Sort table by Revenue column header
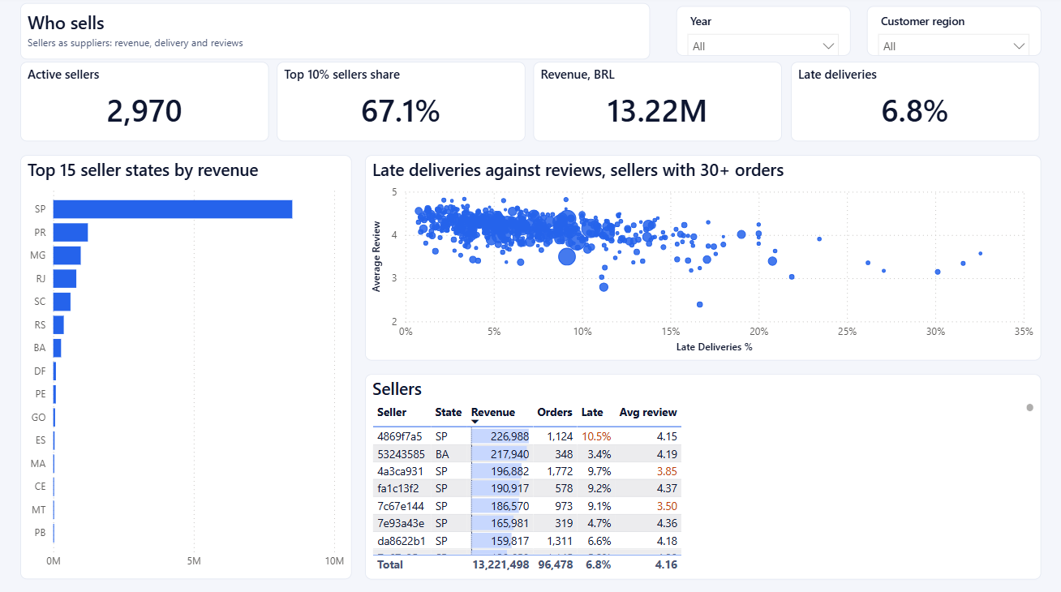 point(492,412)
